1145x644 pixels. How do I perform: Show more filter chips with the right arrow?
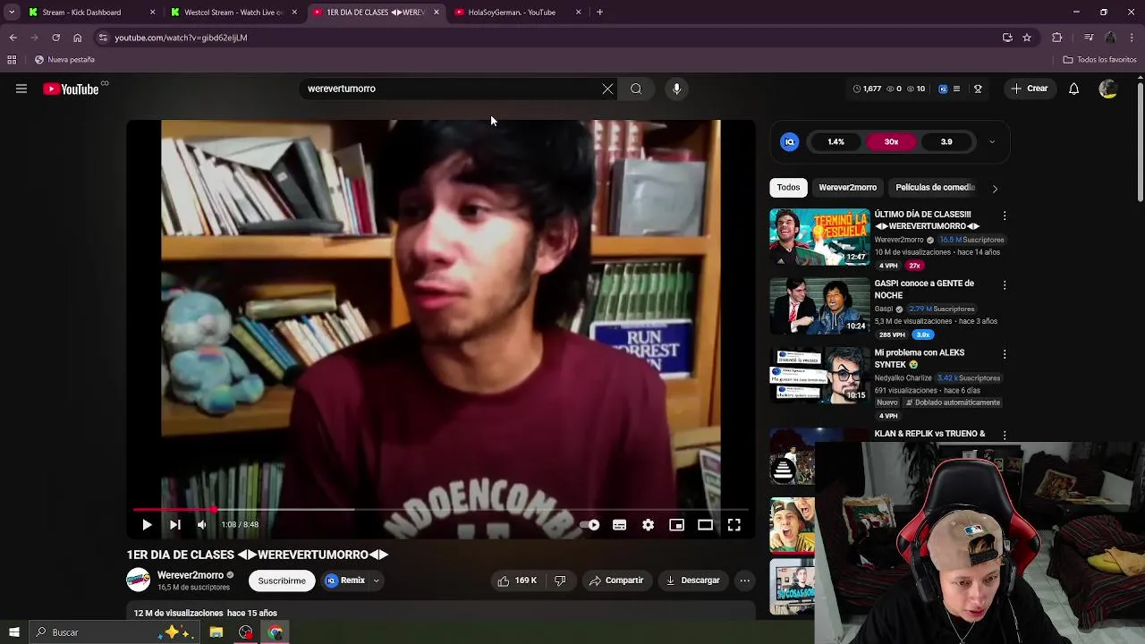click(995, 188)
